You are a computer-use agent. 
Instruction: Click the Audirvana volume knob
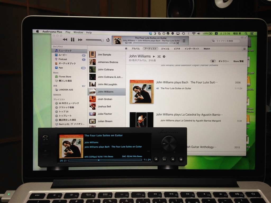pyautogui.click(x=169, y=144)
